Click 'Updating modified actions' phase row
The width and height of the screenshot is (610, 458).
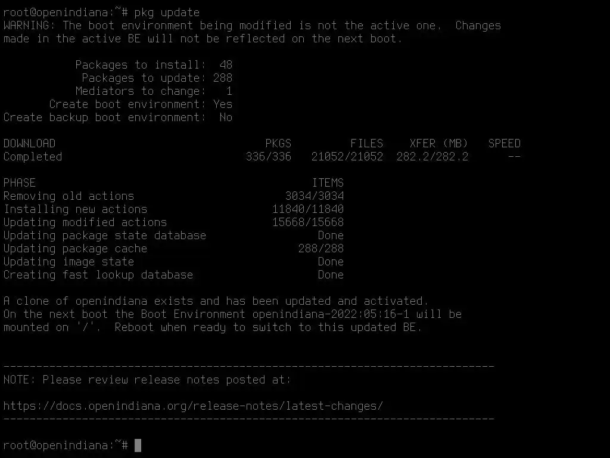pyautogui.click(x=173, y=222)
